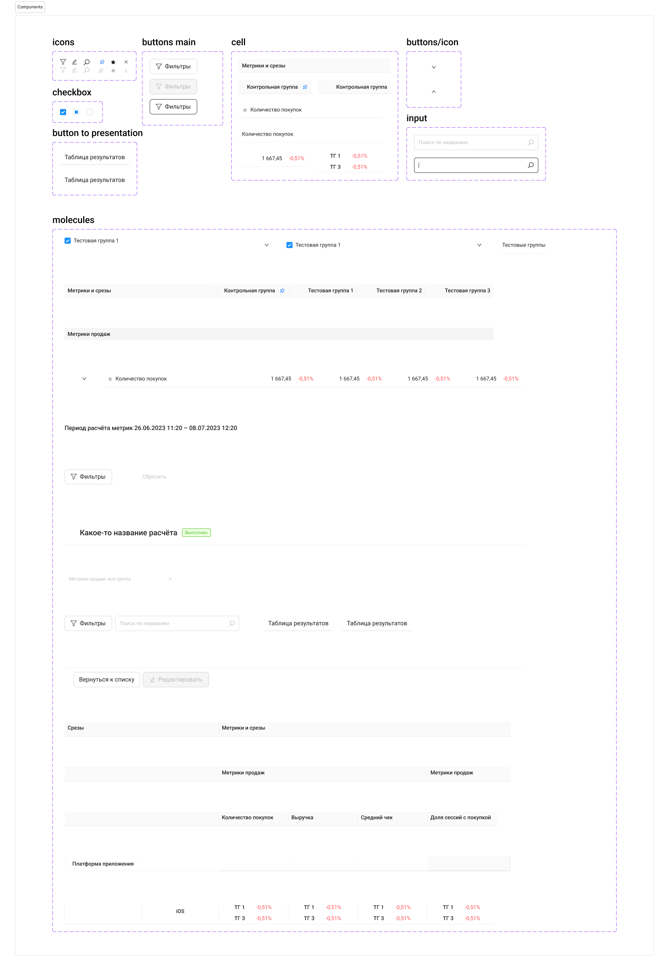Click the black funnel icon in icons panel
Image resolution: width=669 pixels, height=971 pixels.
(x=63, y=62)
